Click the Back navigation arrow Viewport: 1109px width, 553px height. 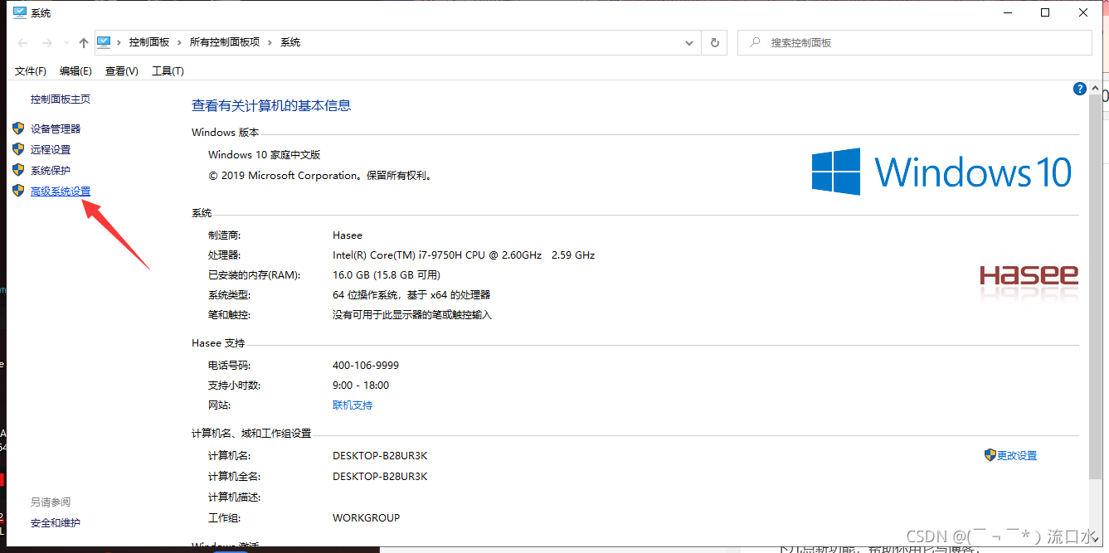(22, 42)
